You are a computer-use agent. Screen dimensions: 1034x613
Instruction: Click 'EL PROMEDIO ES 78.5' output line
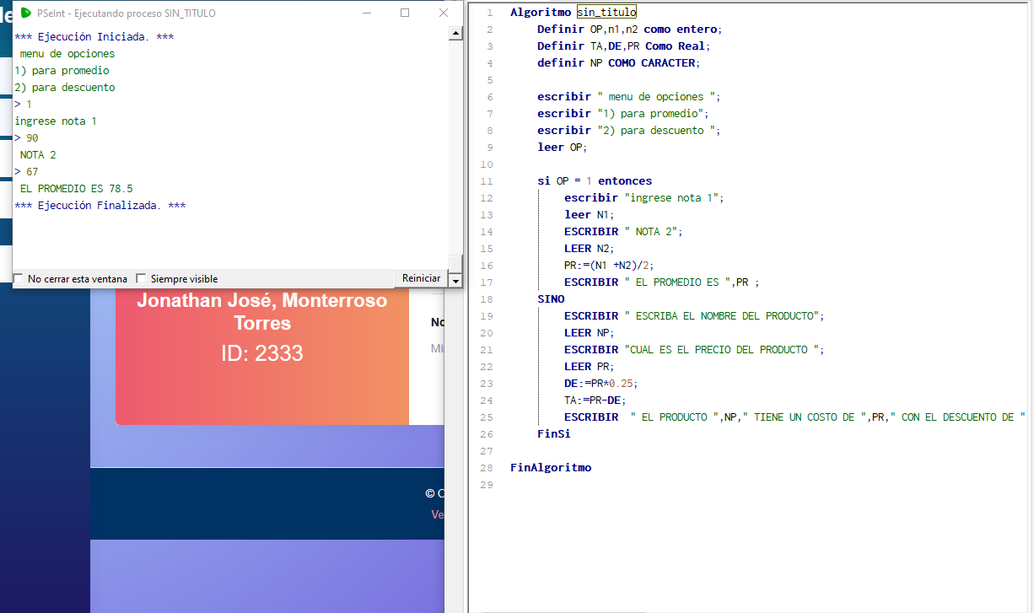coord(76,189)
